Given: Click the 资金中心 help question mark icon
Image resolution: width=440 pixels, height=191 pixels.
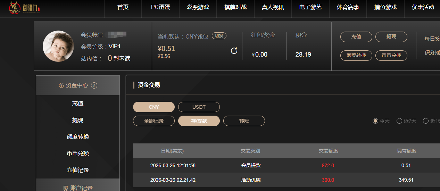Looking at the screenshot, I should pos(94,85).
